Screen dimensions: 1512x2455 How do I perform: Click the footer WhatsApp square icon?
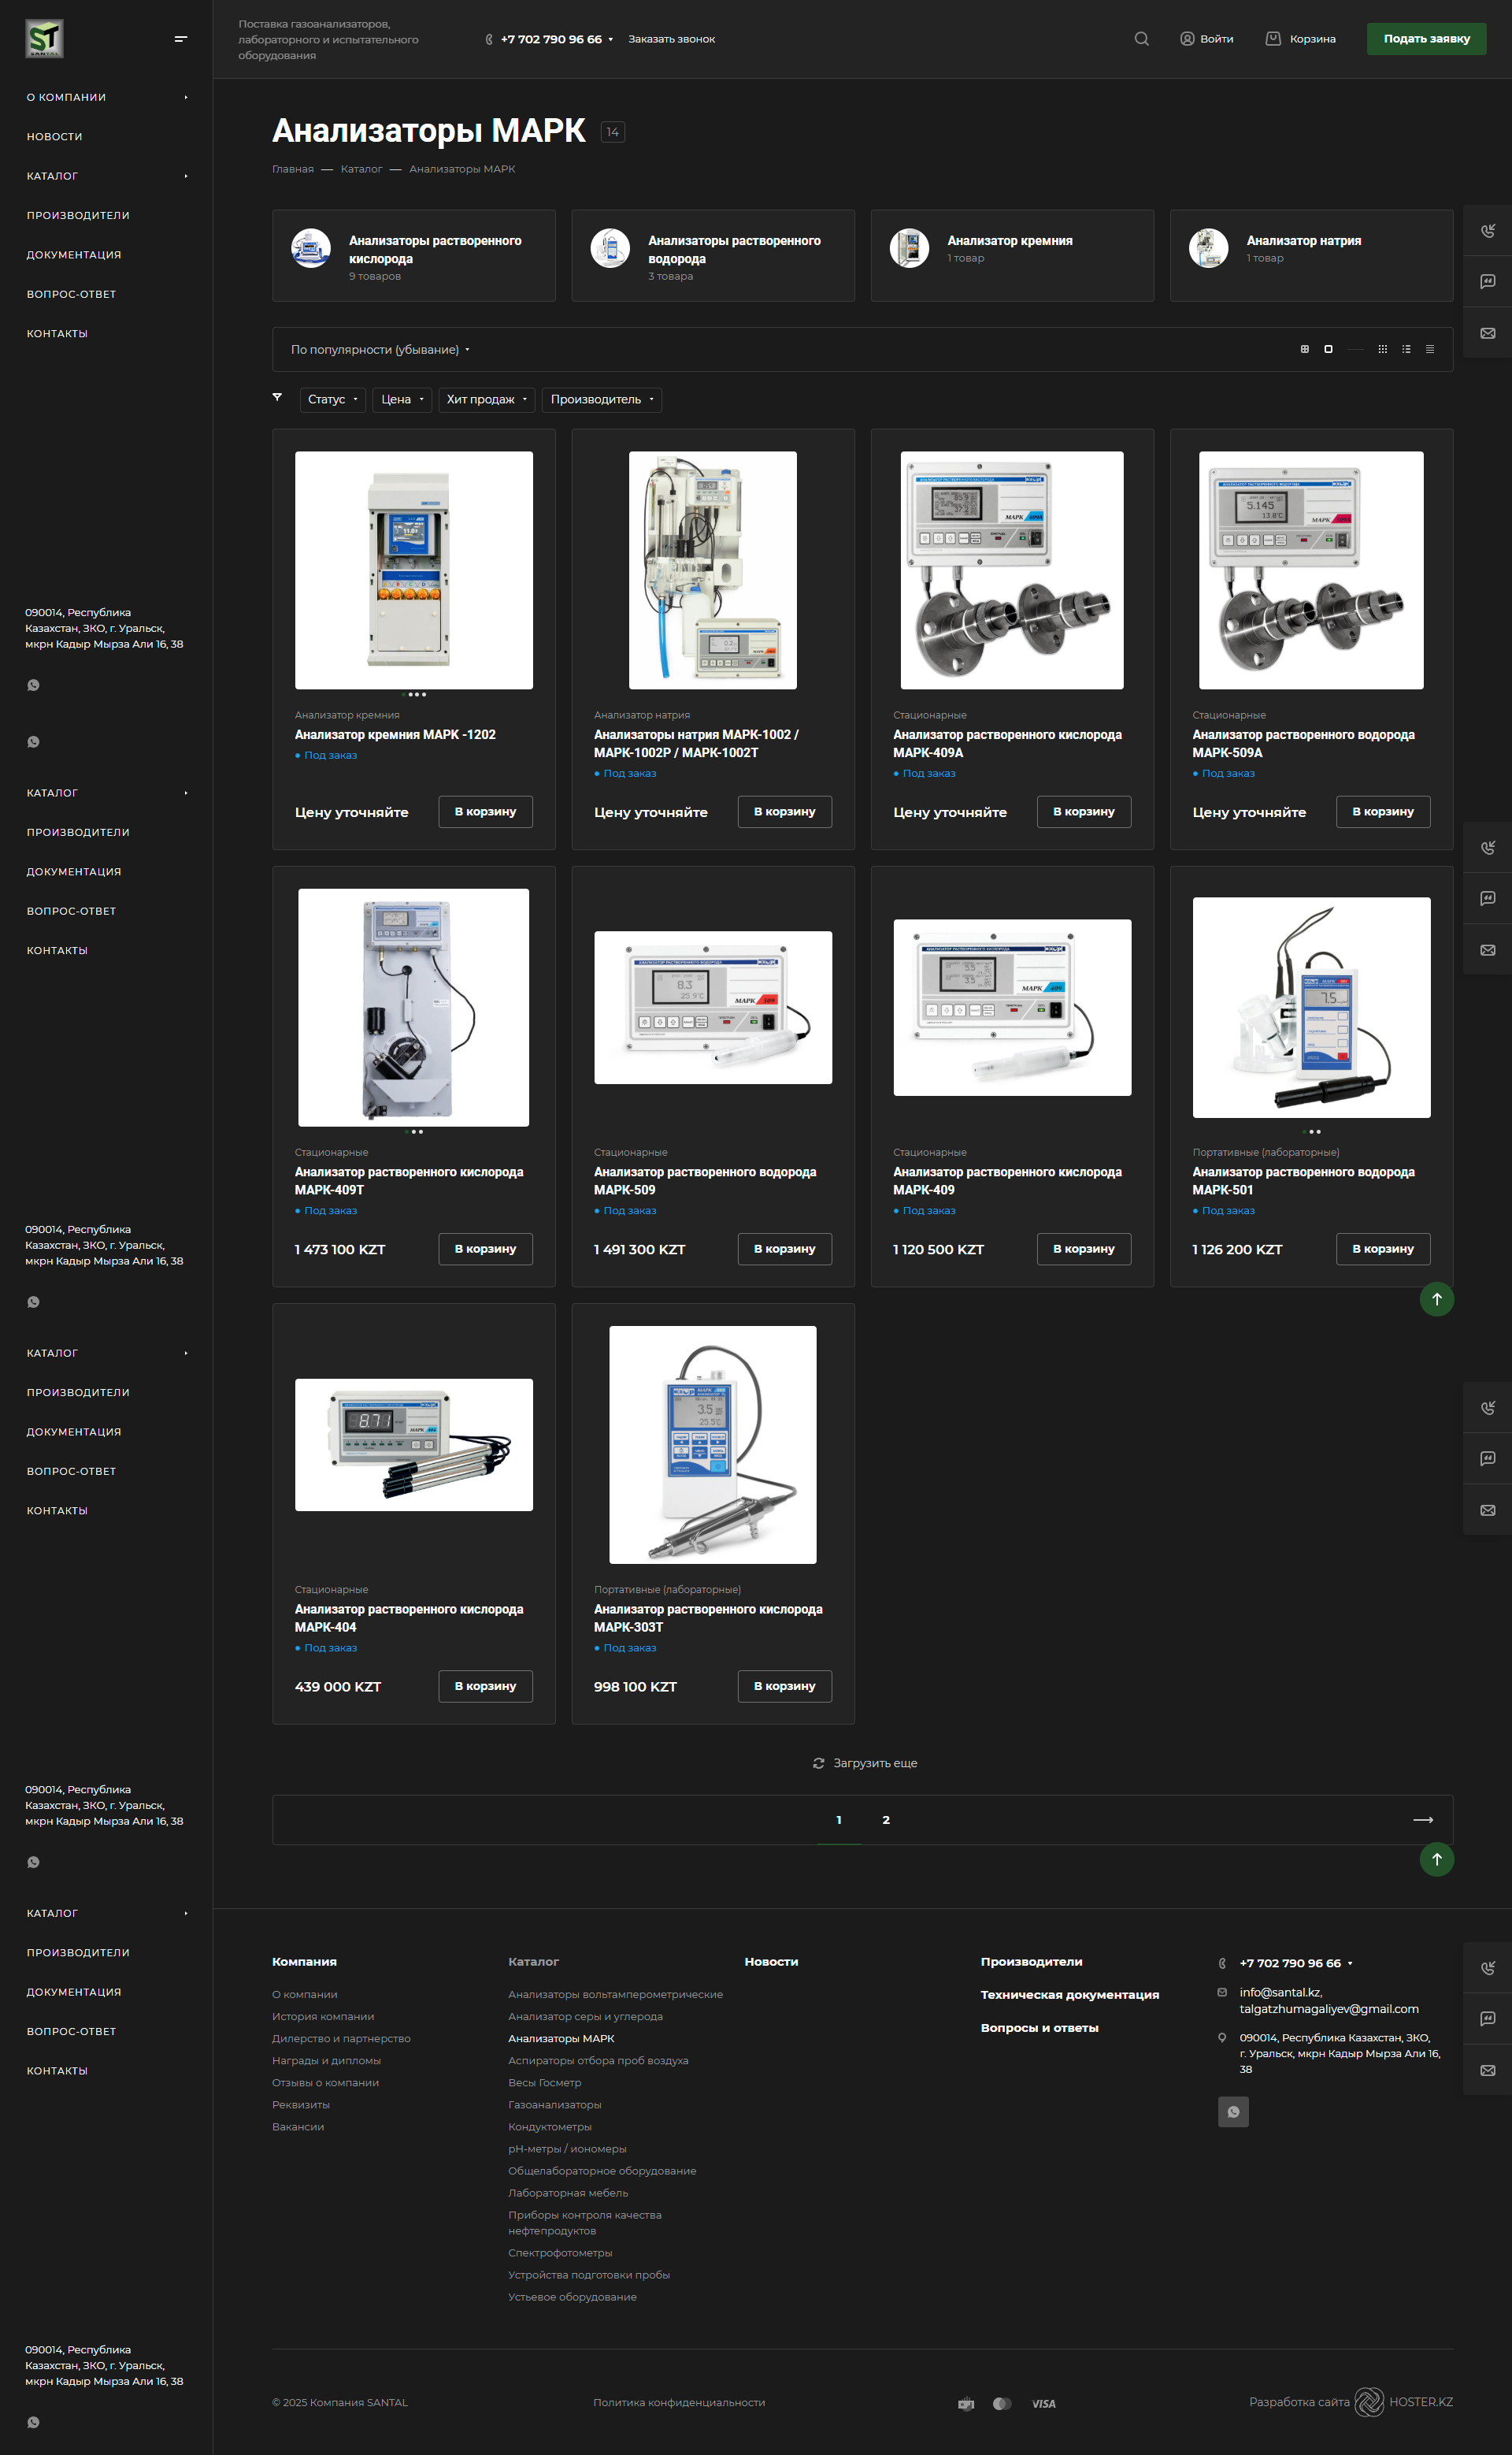1233,2111
